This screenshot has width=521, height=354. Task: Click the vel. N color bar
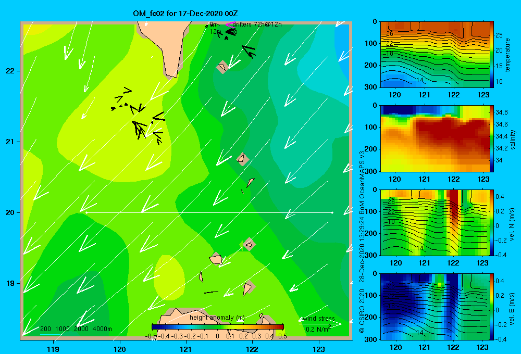(492, 222)
